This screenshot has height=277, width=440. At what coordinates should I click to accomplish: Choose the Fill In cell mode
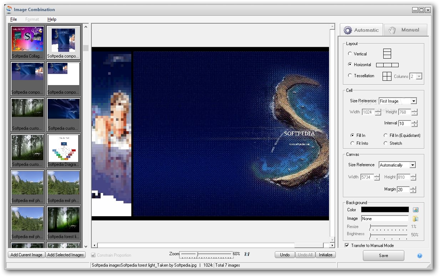pyautogui.click(x=358, y=135)
